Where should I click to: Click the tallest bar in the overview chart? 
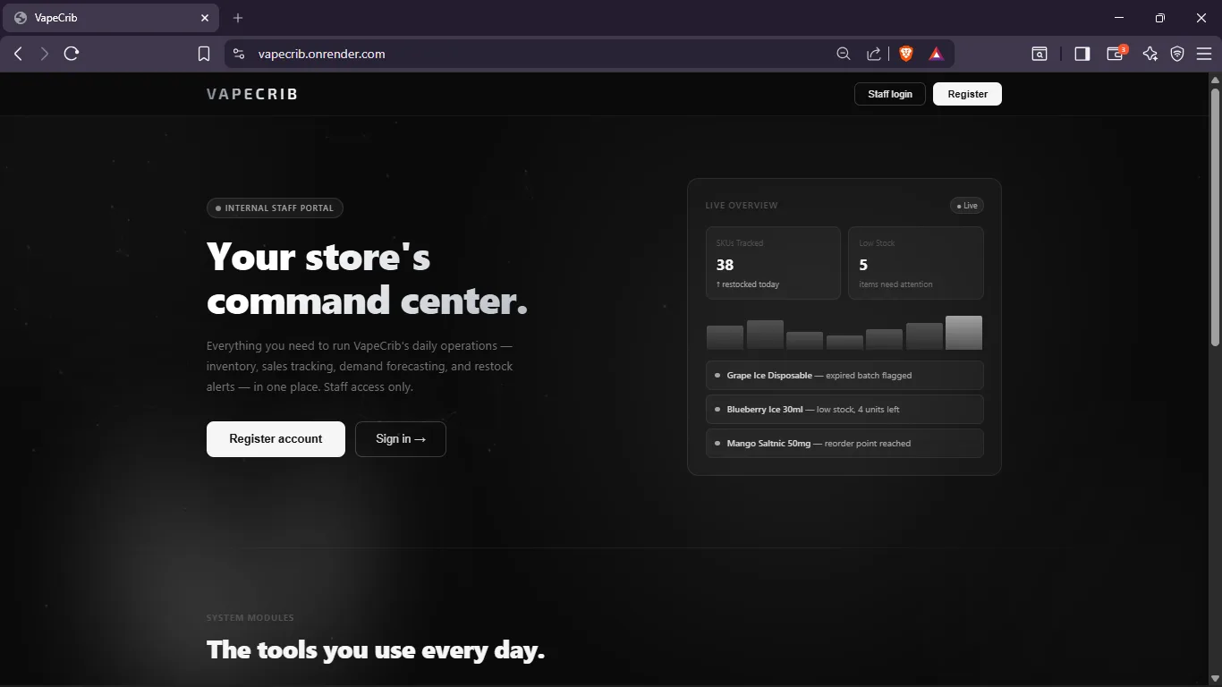963,332
